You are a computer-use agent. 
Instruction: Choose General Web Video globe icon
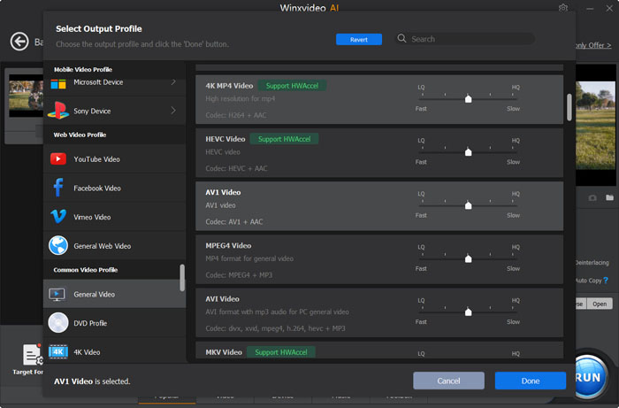pyautogui.click(x=58, y=245)
